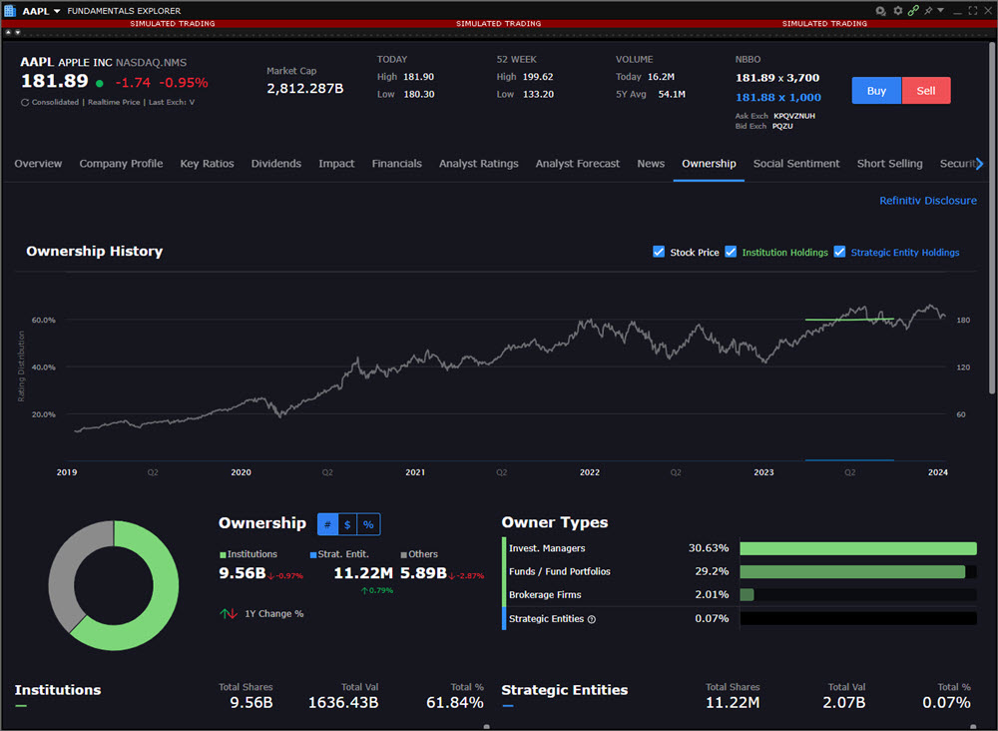Click the small down arrow below title bar
Screen dimensions: 998x731
[18, 32]
